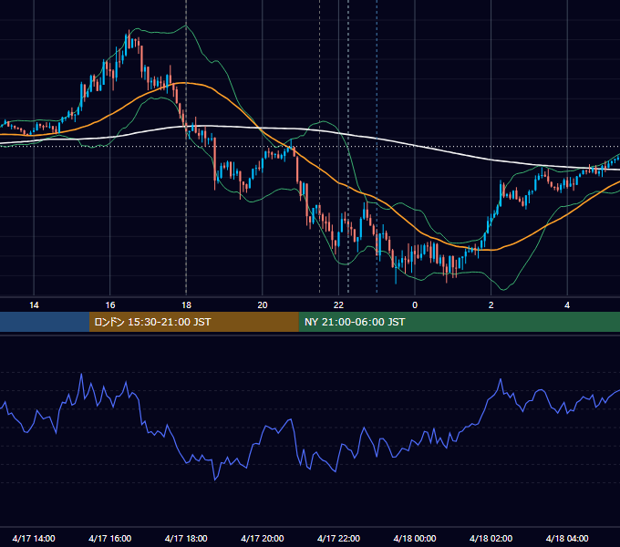This screenshot has width=620, height=547.
Task: Click the NY 21:00-06:00 JST session bar
Action: pos(459,322)
